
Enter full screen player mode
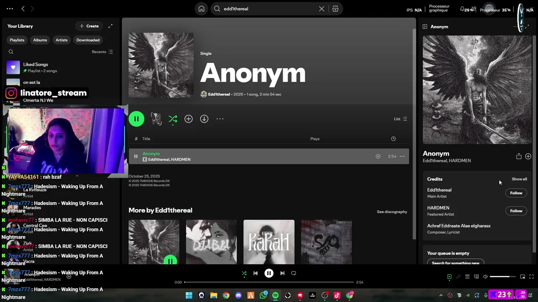[x=531, y=277]
